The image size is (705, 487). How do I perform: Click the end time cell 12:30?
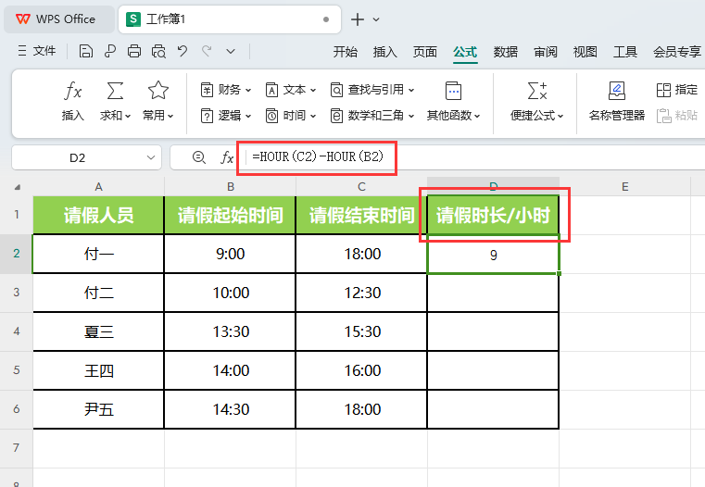tap(361, 293)
